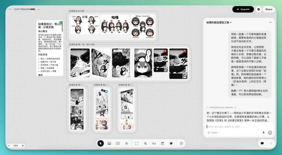Select the audio waveform tool
Viewport: 282px width, 155px height.
pyautogui.click(x=127, y=143)
